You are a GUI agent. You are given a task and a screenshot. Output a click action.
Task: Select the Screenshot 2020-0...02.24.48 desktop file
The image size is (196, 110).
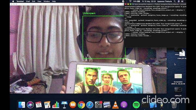click(178, 79)
